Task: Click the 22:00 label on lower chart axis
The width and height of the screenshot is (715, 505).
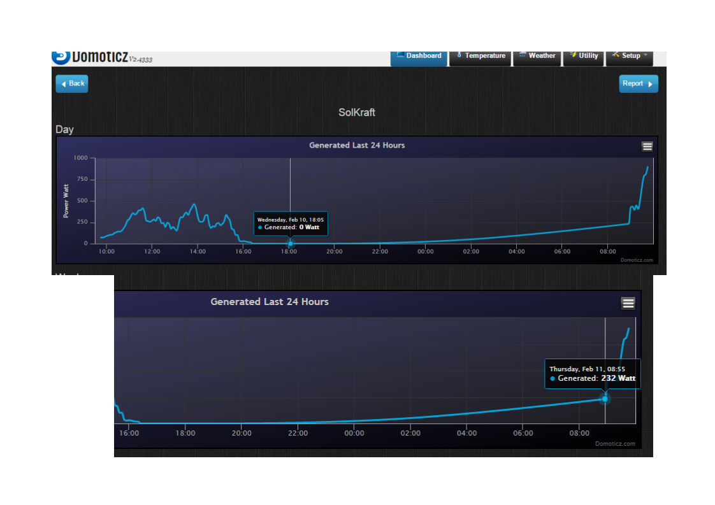Action: (298, 433)
